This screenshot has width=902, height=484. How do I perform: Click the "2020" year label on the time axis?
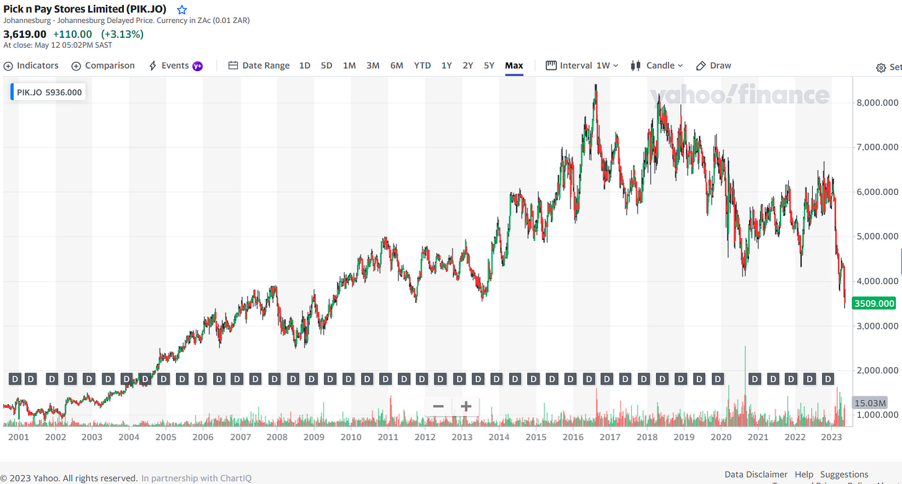[x=721, y=437]
